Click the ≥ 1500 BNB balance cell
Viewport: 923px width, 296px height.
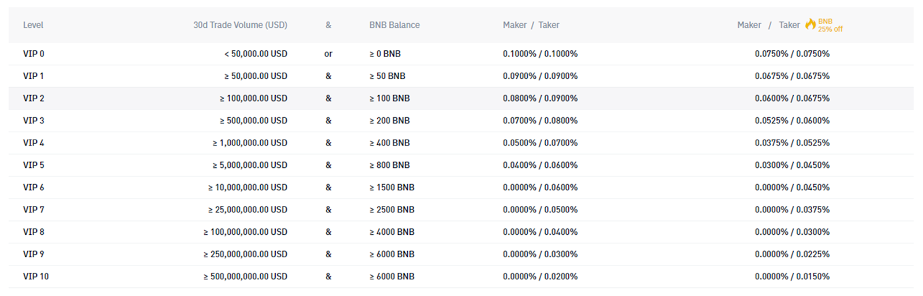392,188
